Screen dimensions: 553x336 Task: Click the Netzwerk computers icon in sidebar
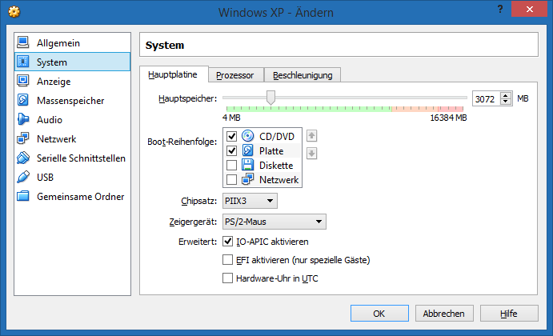click(x=23, y=138)
